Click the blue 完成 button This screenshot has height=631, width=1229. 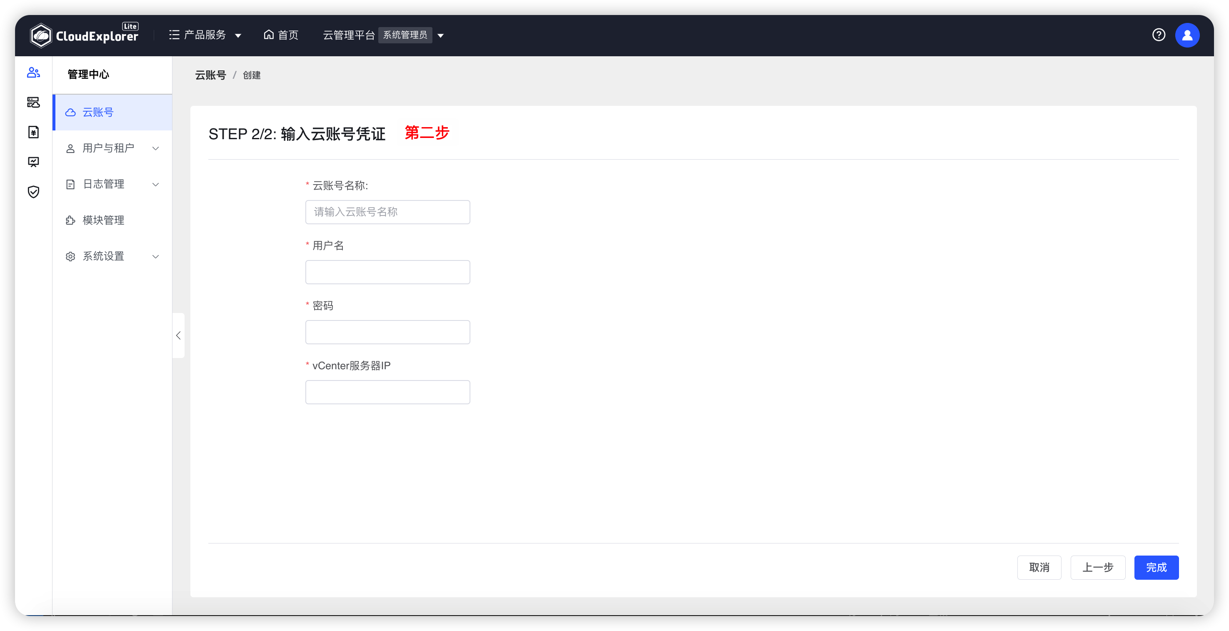click(x=1157, y=568)
